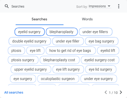The image size is (127, 98).
Task: Choose the eye bag surgery chip
Action: click(102, 41)
